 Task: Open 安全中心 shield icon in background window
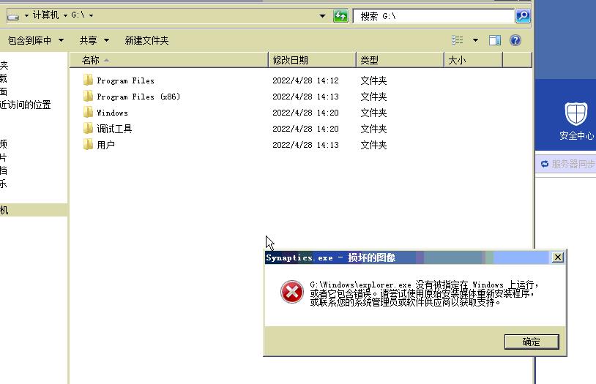(575, 114)
